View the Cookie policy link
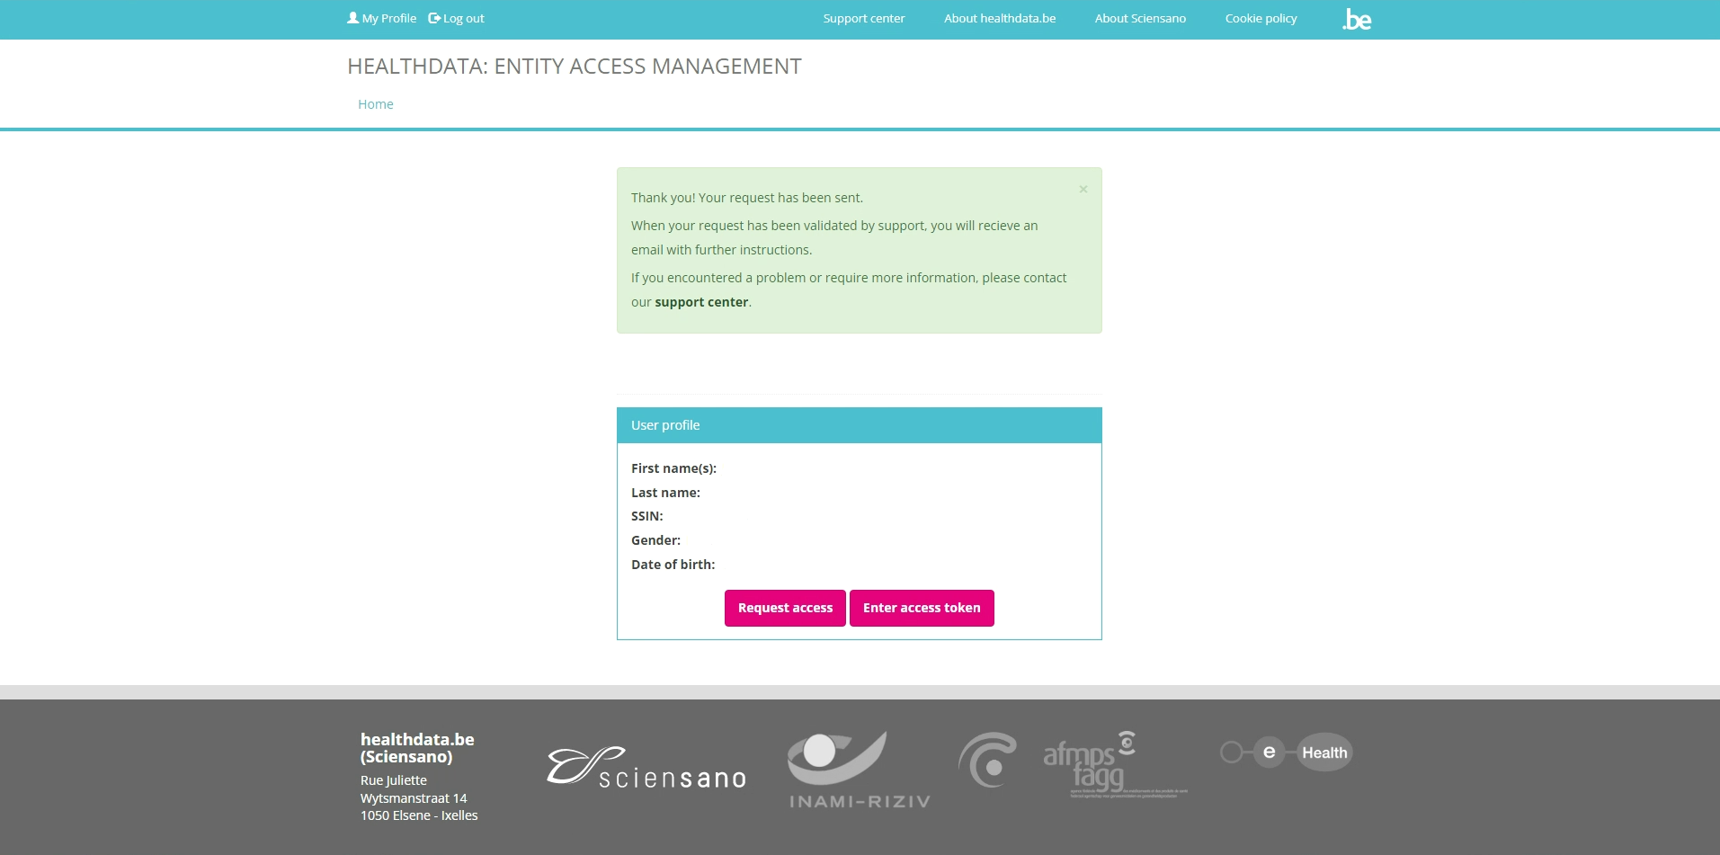 coord(1261,19)
